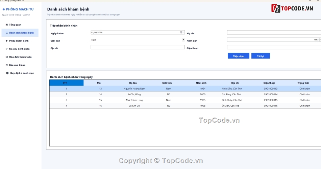Image resolution: width=321 pixels, height=169 pixels.
Task: Click phone number 0901000013
Action: (x=271, y=89)
